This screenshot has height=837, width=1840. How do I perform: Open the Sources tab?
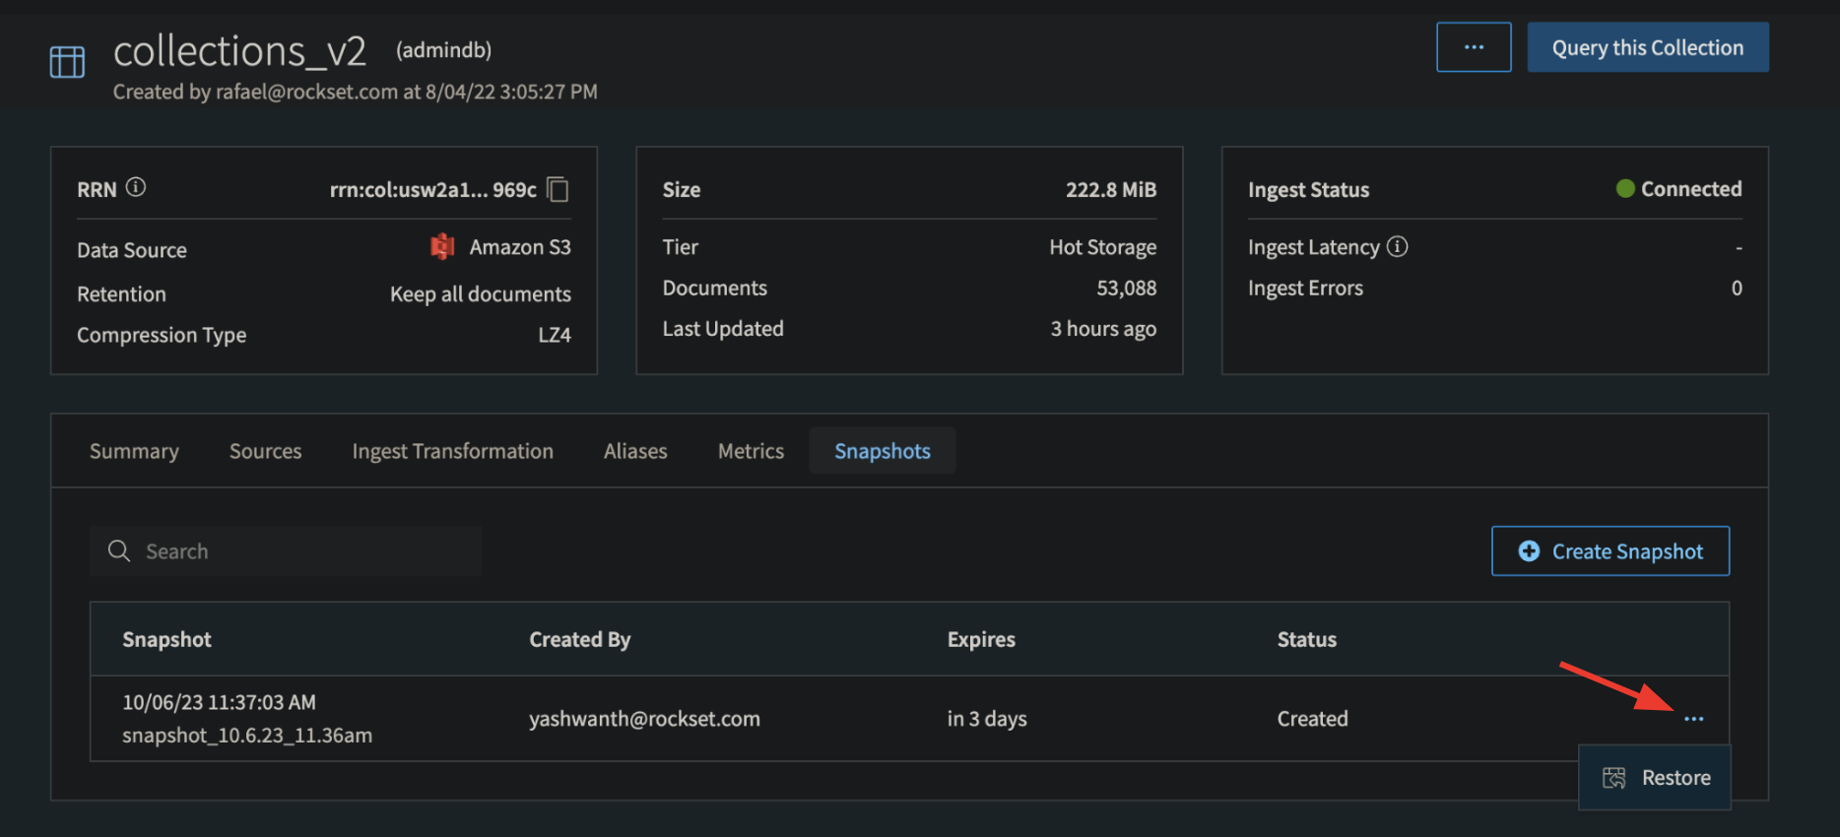266,451
